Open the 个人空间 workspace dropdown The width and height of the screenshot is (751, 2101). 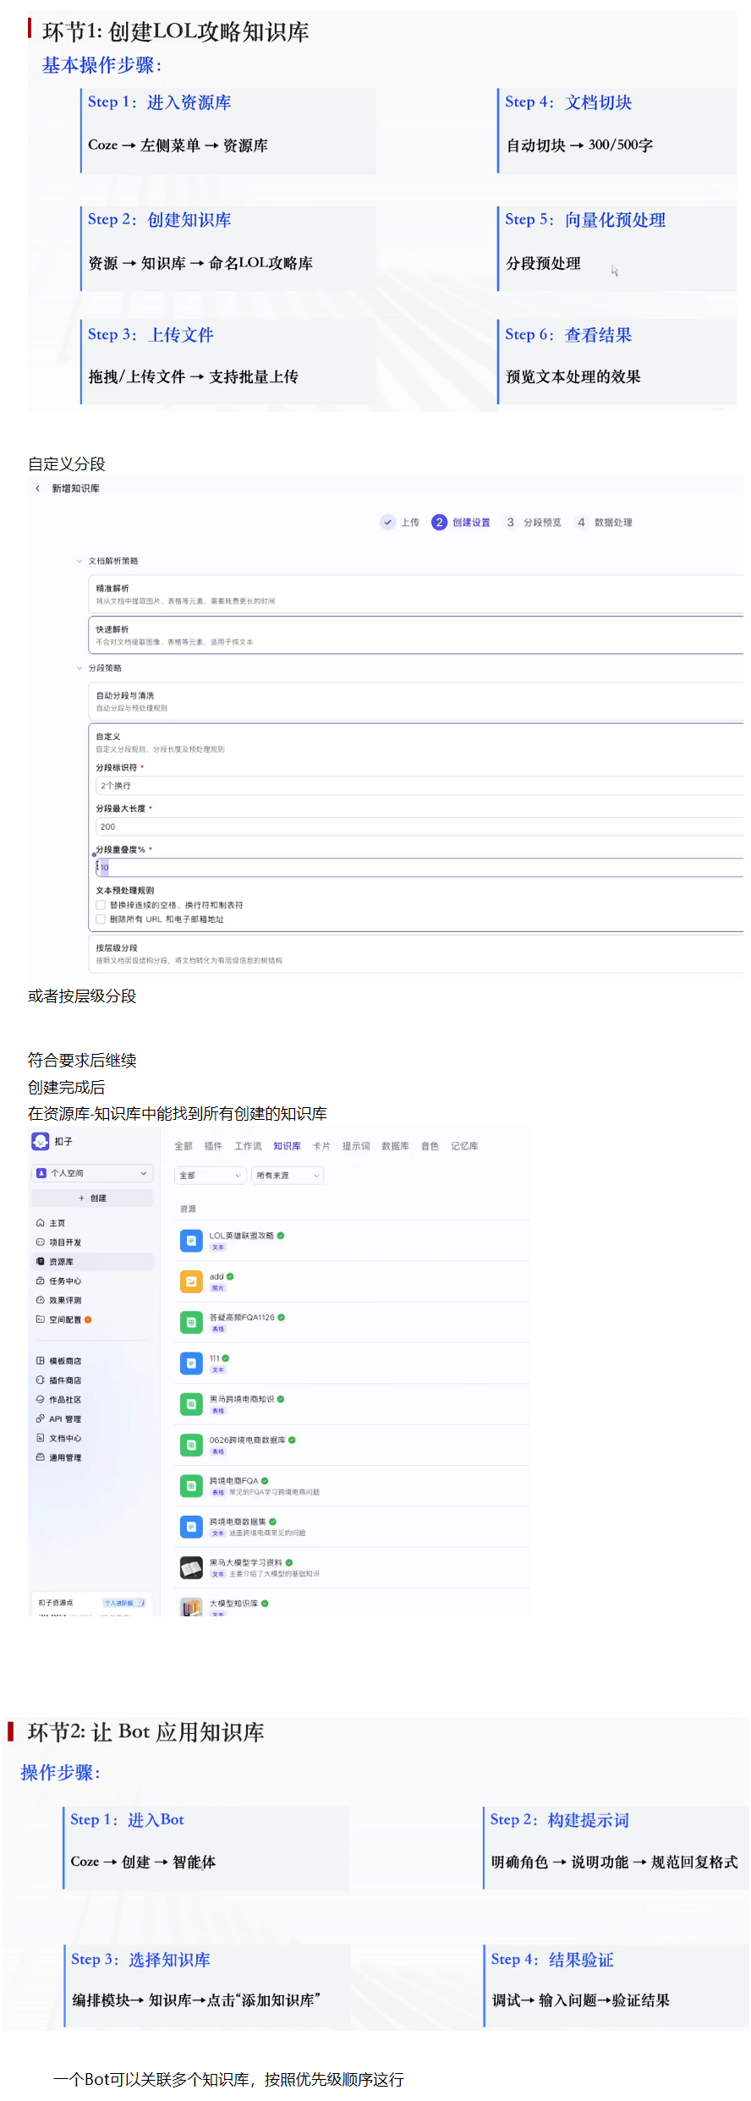(x=92, y=1173)
